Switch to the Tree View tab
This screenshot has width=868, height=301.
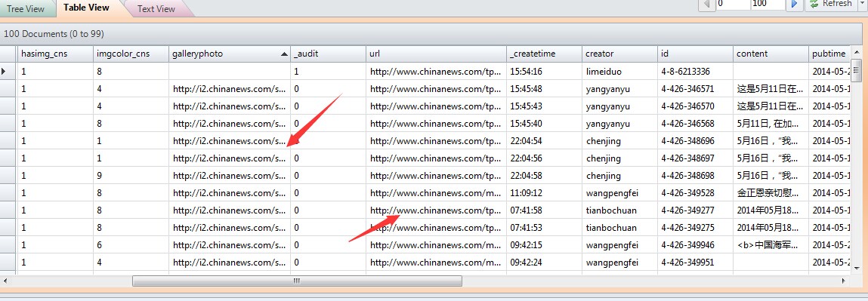click(26, 9)
